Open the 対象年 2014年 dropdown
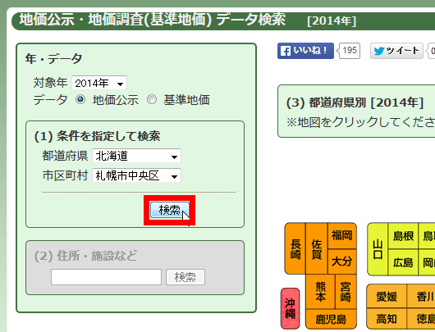 tap(99, 83)
